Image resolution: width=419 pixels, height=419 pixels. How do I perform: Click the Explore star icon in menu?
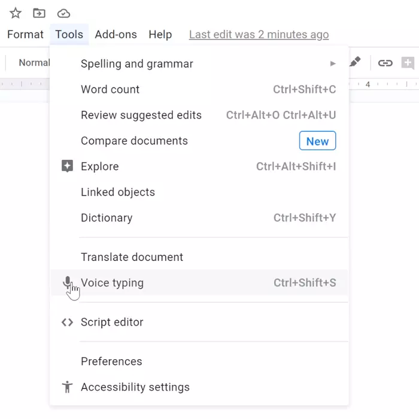point(67,166)
